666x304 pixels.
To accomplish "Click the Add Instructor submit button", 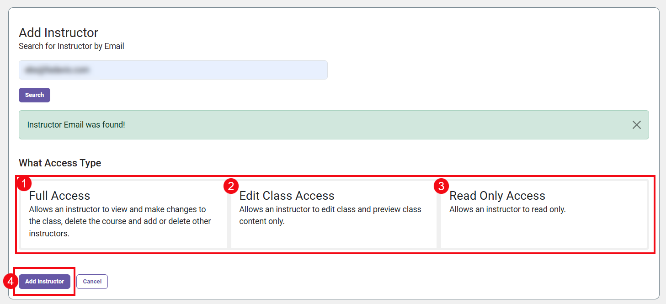I will coord(44,282).
